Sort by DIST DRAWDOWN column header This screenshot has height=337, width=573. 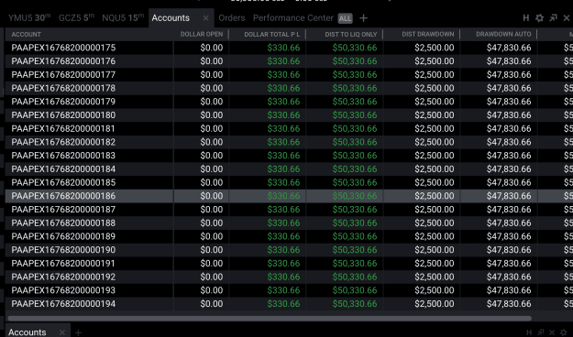click(428, 34)
